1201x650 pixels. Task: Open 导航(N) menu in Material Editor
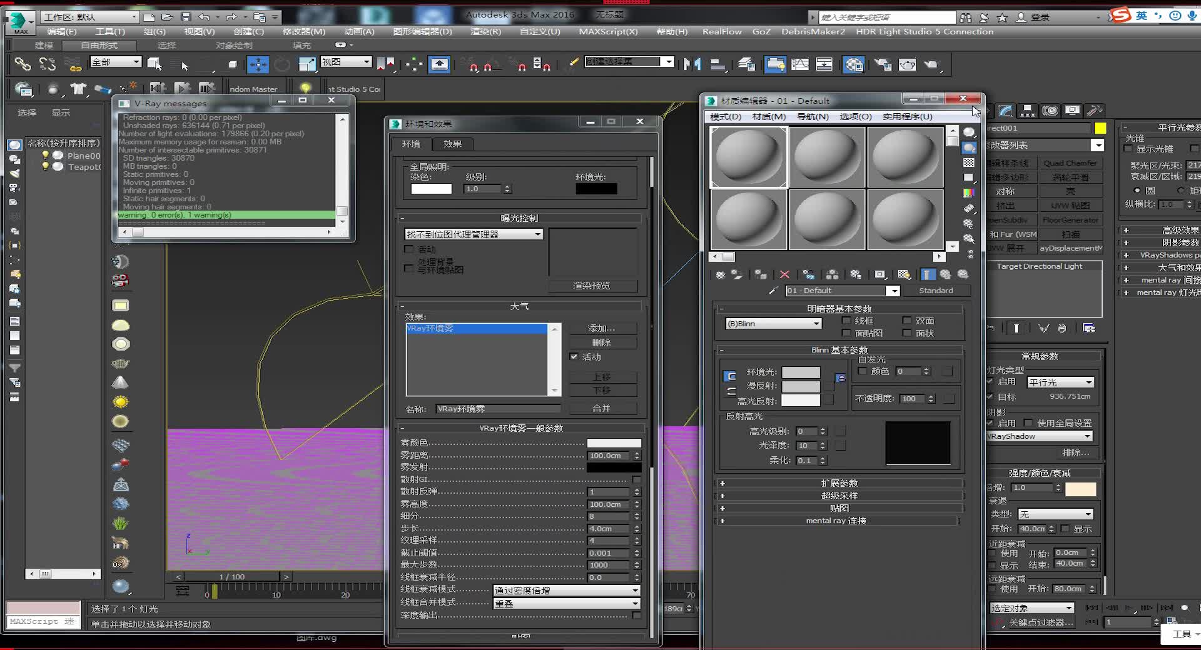point(813,117)
